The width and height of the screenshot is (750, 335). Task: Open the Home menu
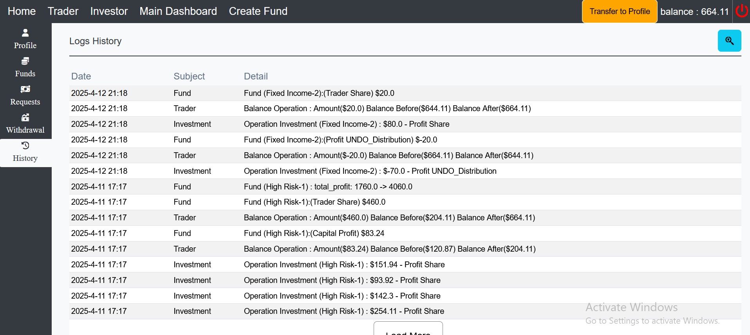point(22,11)
